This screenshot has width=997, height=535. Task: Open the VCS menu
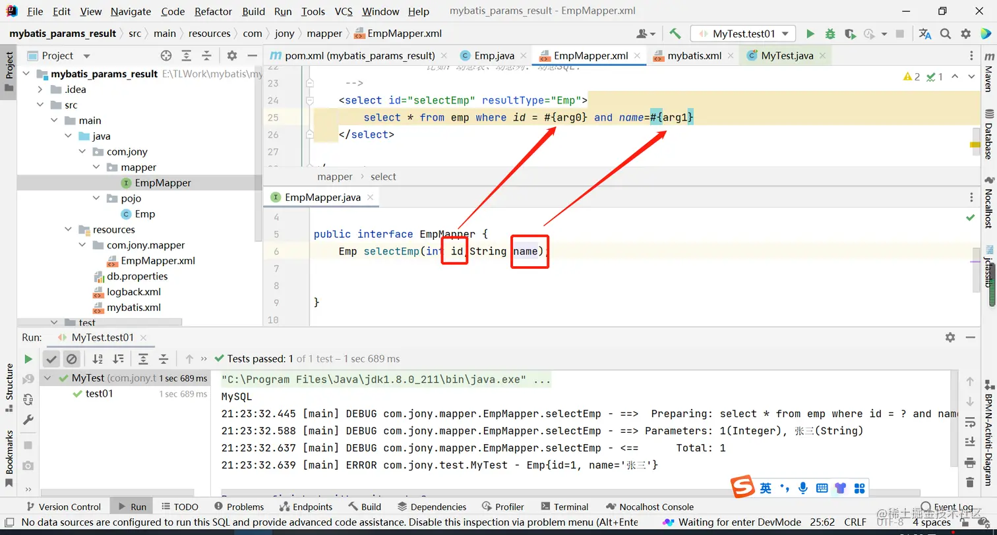[x=344, y=11]
